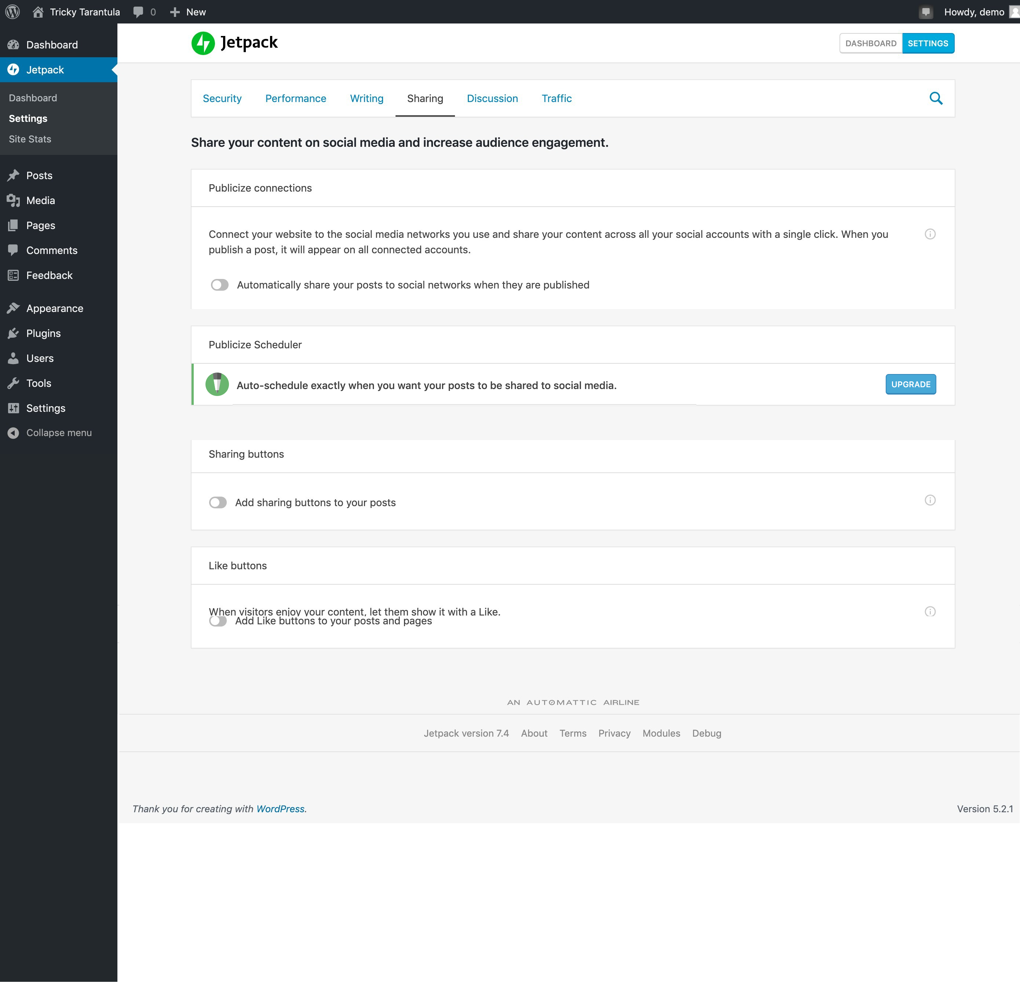Click the Version 5.2.1 footer text
This screenshot has height=991, width=1020.
click(985, 809)
